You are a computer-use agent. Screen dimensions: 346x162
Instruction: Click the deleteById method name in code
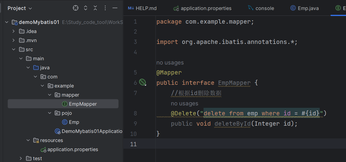tap(232, 124)
